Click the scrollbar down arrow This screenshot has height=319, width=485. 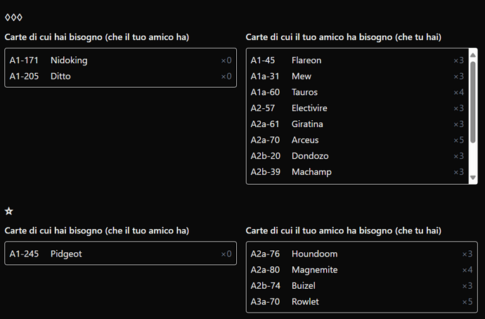[472, 178]
